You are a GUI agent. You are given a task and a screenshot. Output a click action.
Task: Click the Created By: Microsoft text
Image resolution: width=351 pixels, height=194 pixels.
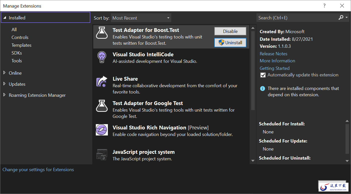tap(282, 31)
